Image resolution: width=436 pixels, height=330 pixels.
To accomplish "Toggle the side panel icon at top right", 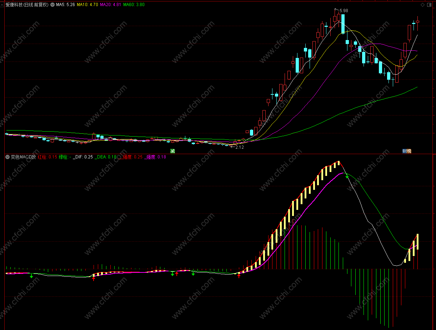I will click(429, 5).
